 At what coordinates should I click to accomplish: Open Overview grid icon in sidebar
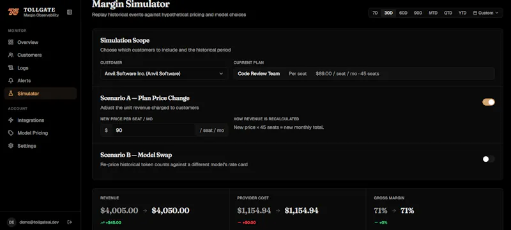11,42
